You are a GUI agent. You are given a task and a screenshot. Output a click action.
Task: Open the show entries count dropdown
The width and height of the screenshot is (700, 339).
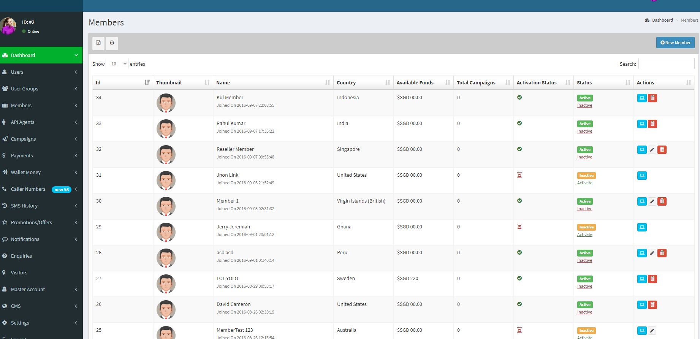pos(117,64)
